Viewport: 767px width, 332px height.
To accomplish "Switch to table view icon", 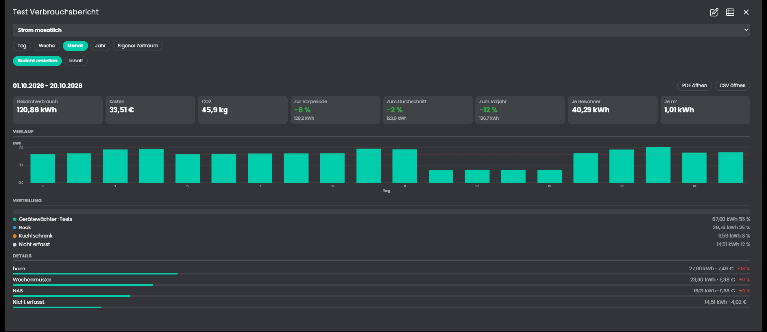I will click(x=730, y=12).
